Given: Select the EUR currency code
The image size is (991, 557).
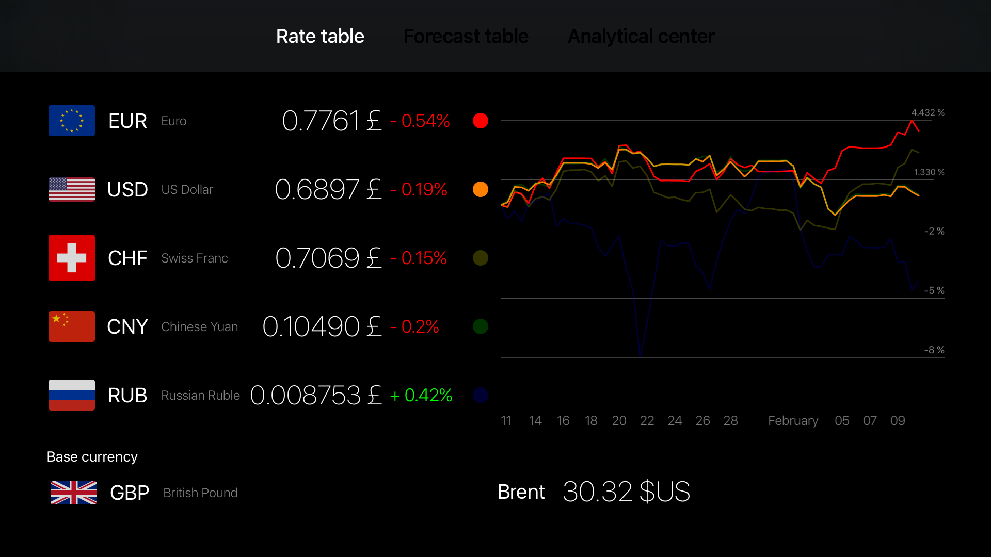Looking at the screenshot, I should click(x=127, y=121).
